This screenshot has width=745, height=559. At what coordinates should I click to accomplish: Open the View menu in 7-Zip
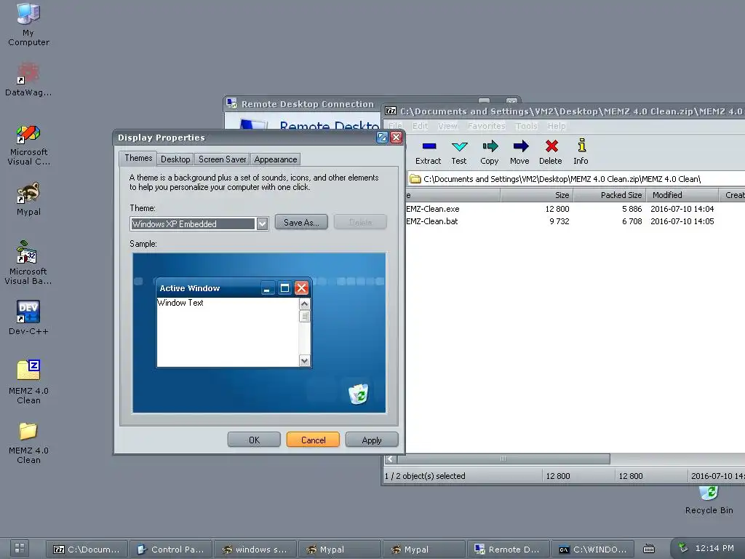447,126
